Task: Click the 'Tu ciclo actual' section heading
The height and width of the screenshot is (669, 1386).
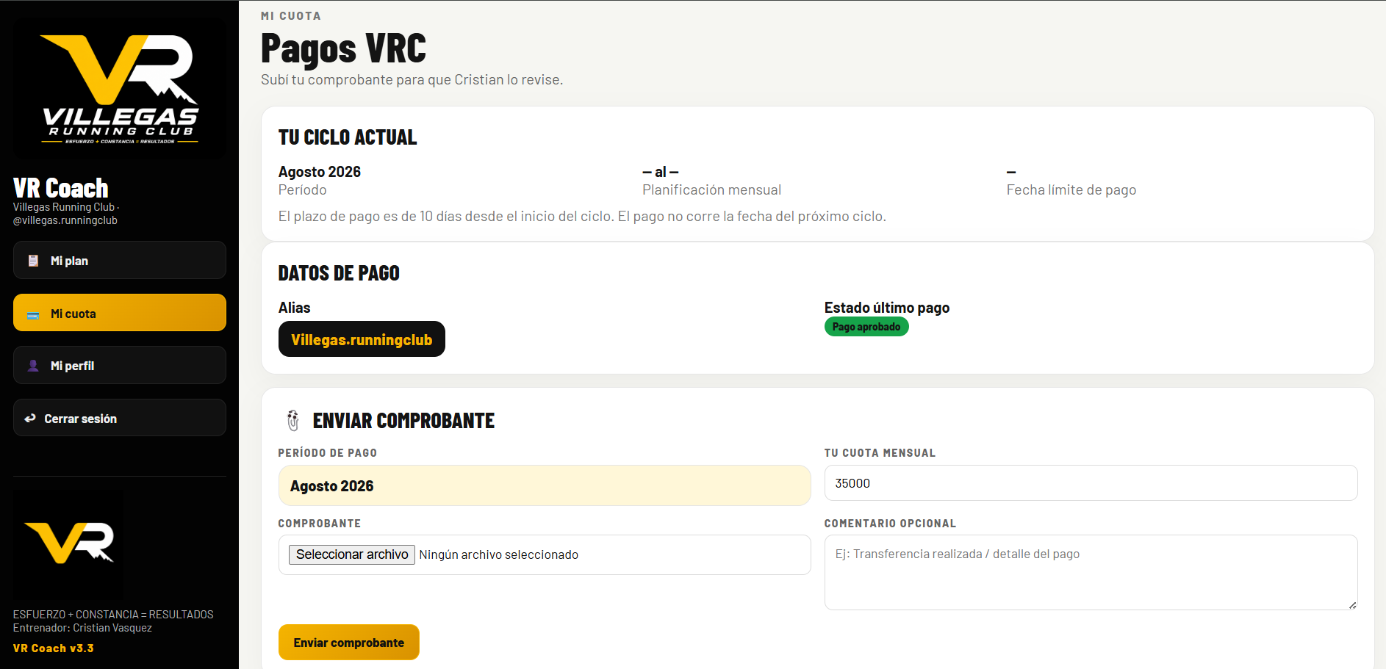Action: coord(348,137)
